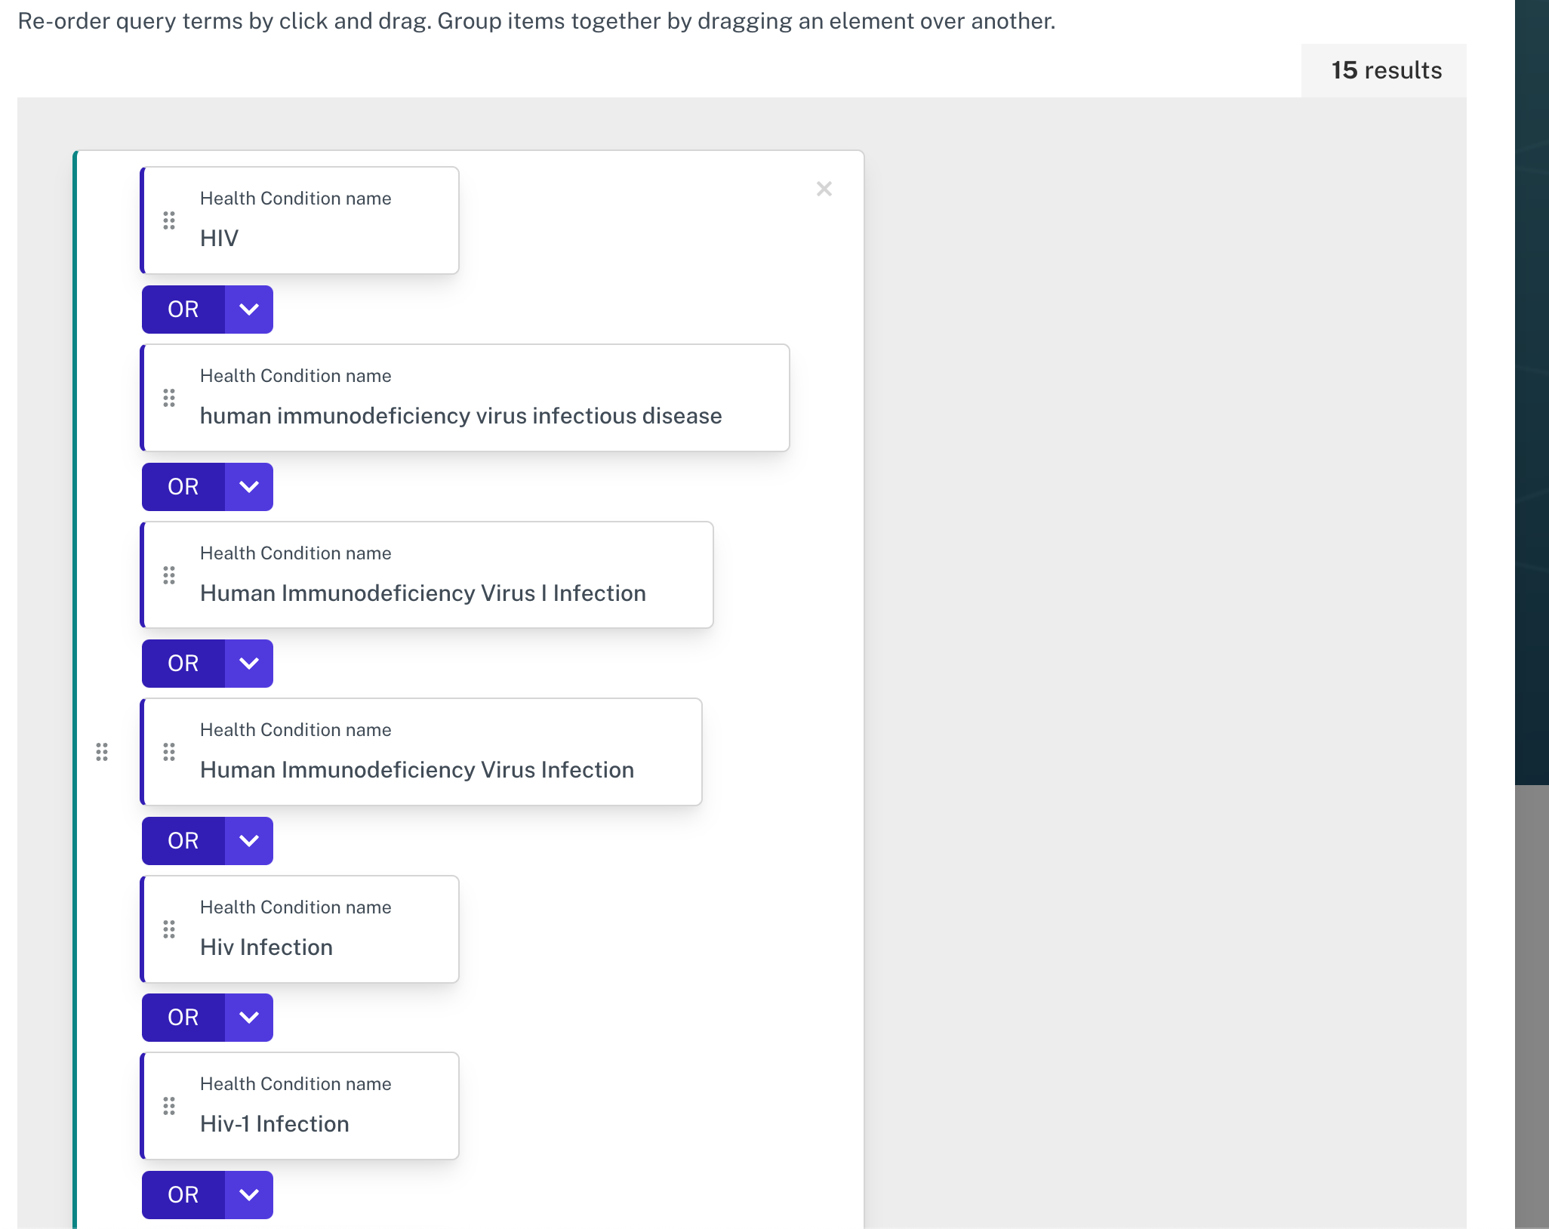Viewport: 1549px width, 1229px height.
Task: Open the OR chevron under Human Immunodeficiency Virus I Infection
Action: (x=249, y=663)
